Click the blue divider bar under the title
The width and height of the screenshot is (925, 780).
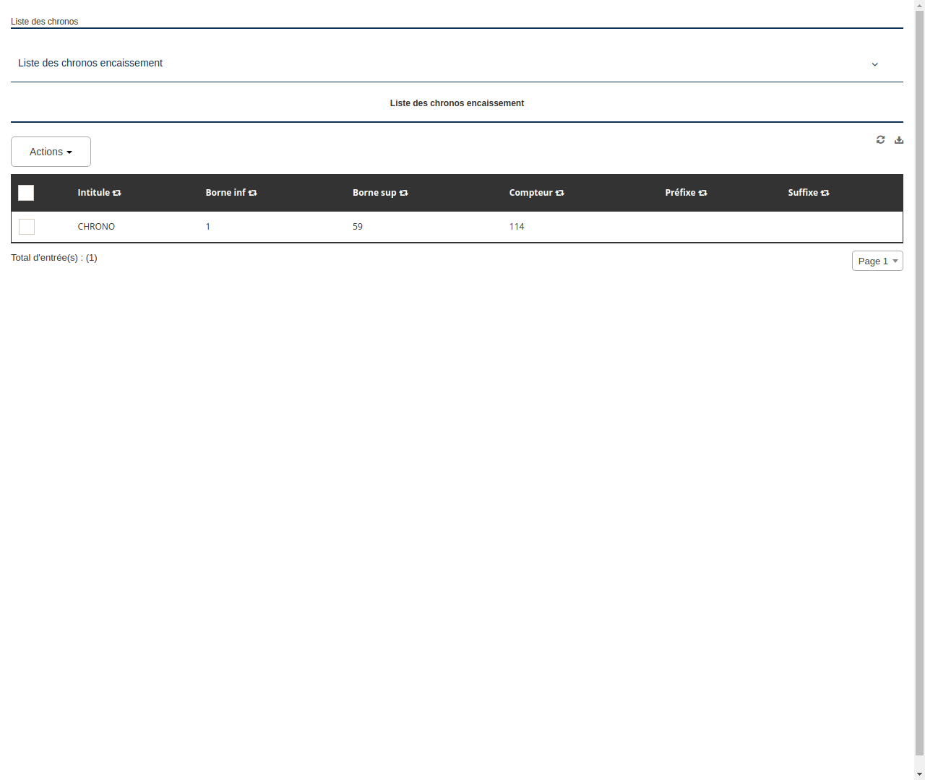[457, 121]
